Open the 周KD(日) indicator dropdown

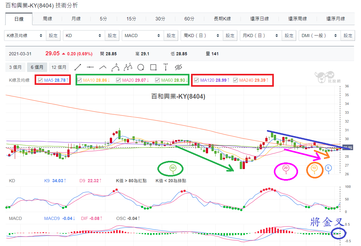(202, 36)
